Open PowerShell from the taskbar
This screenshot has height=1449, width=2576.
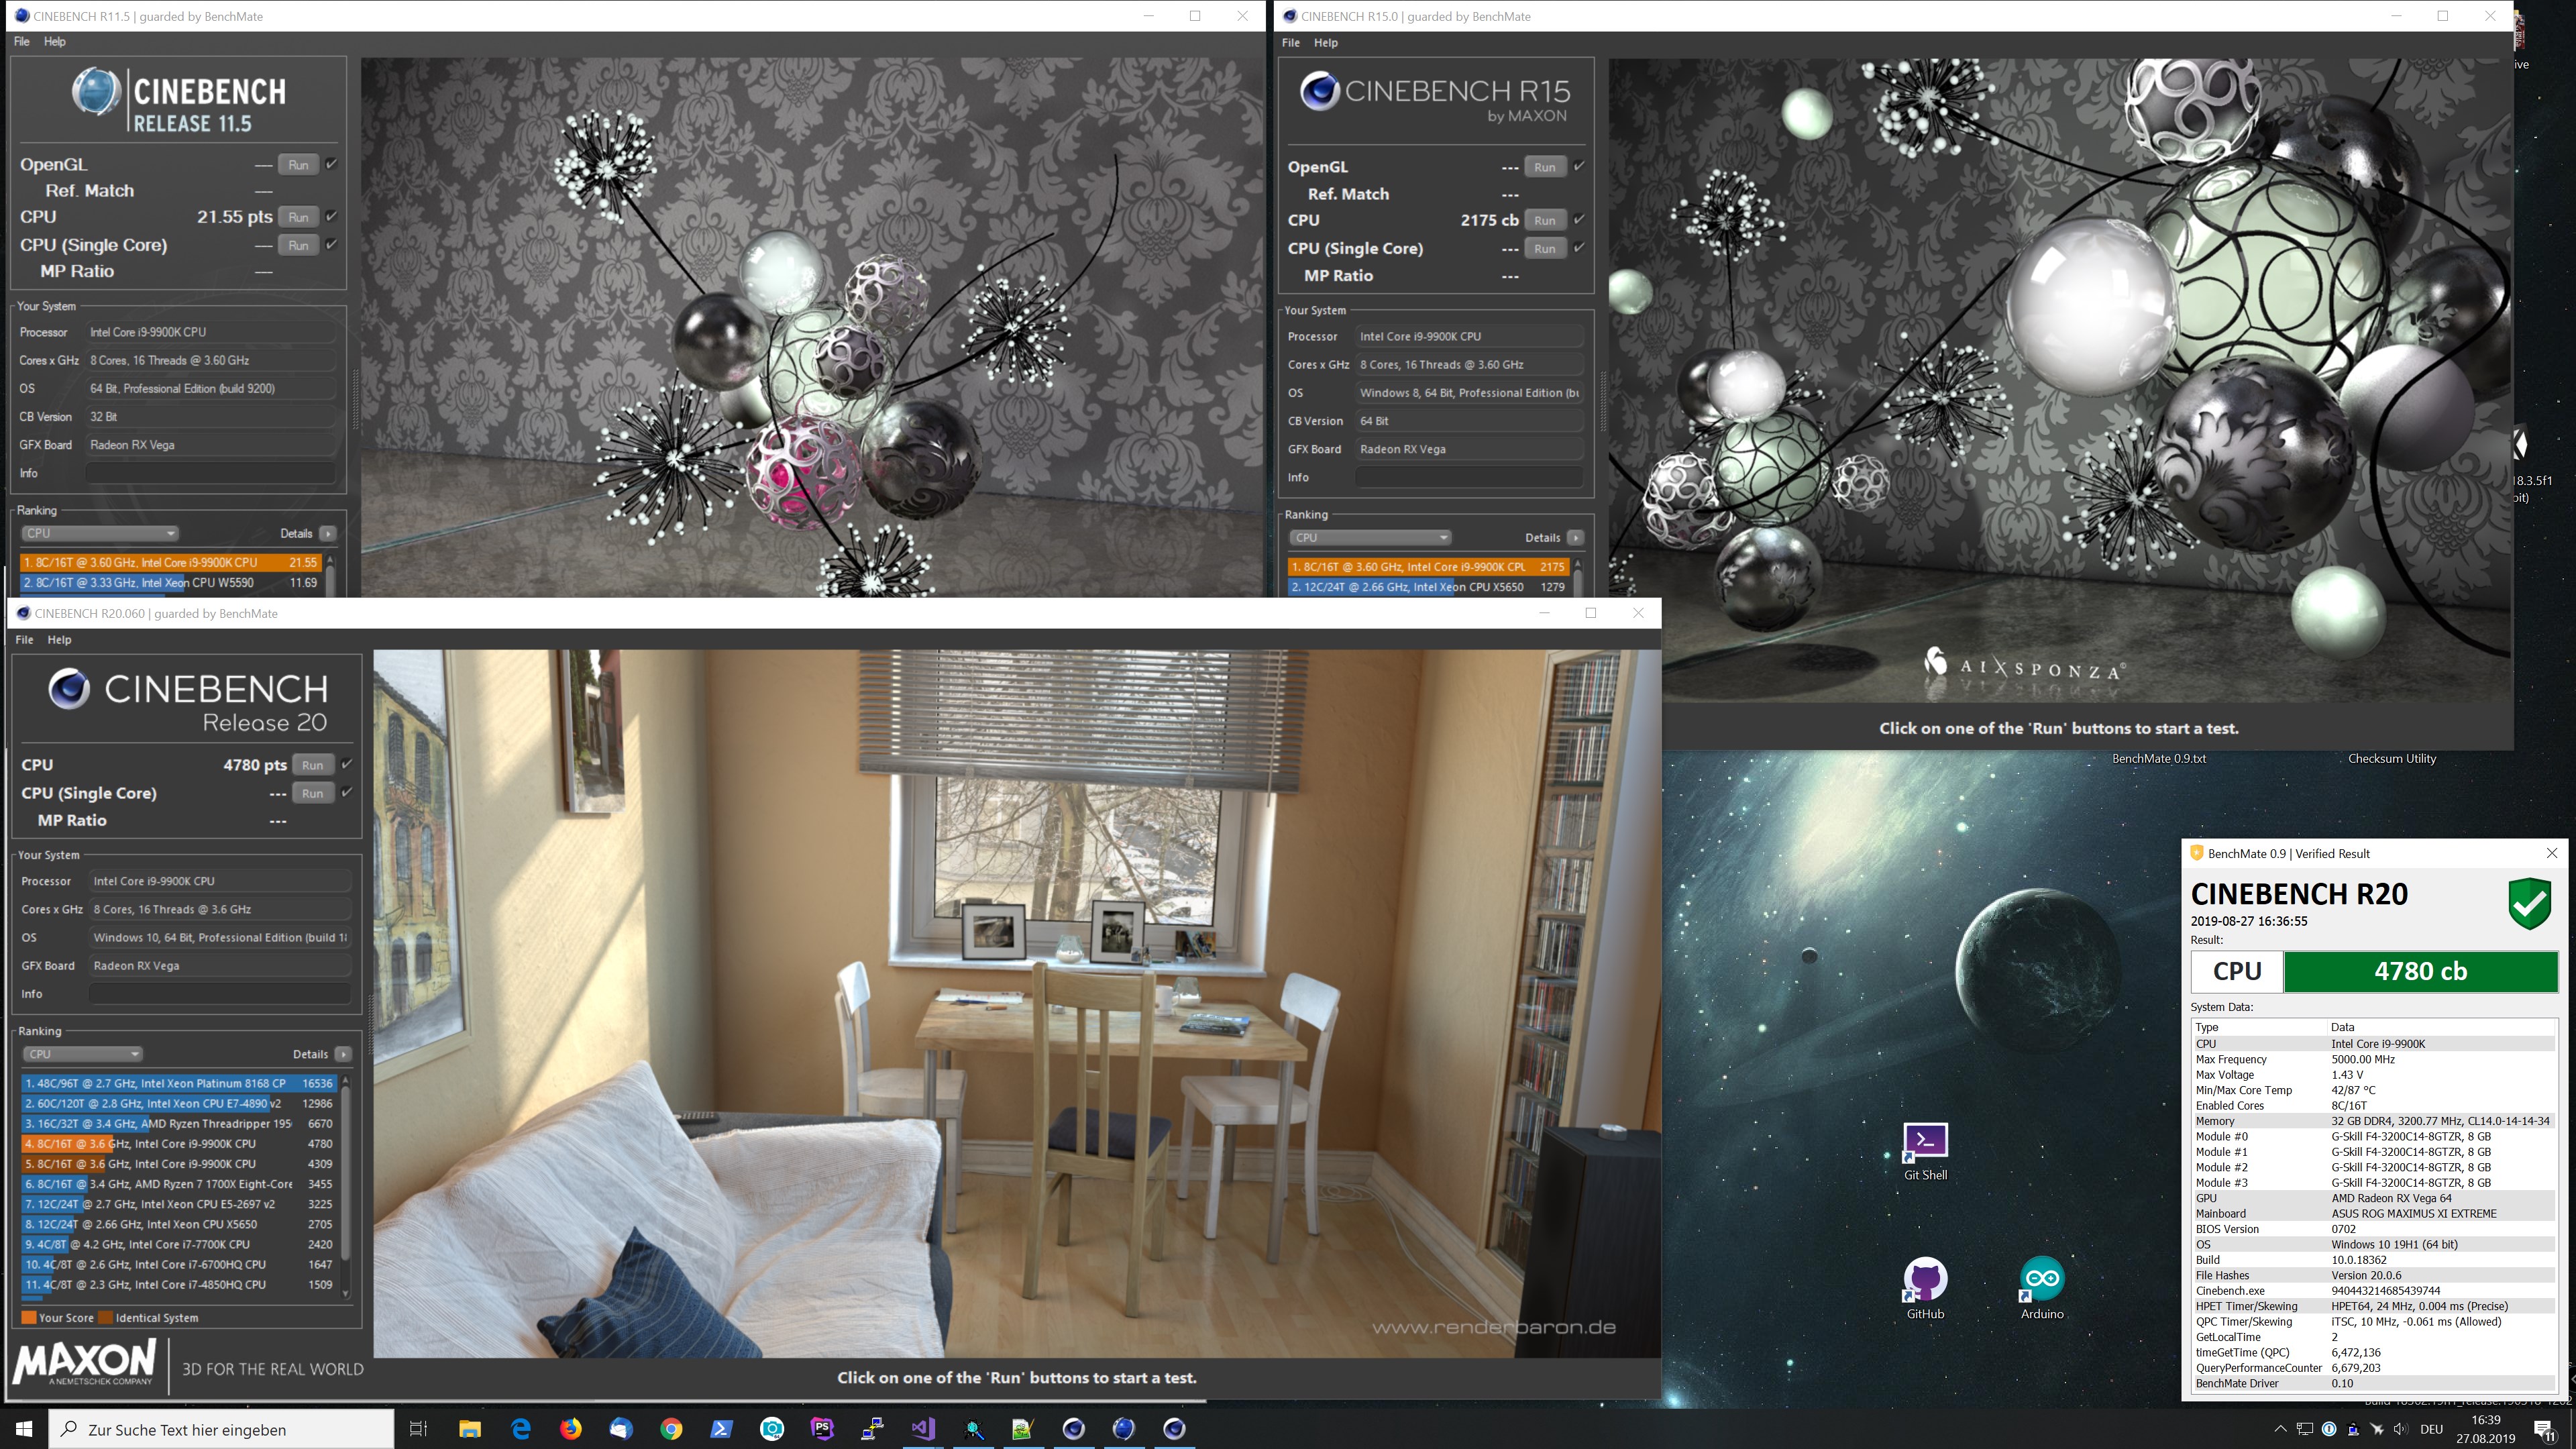pyautogui.click(x=722, y=1429)
